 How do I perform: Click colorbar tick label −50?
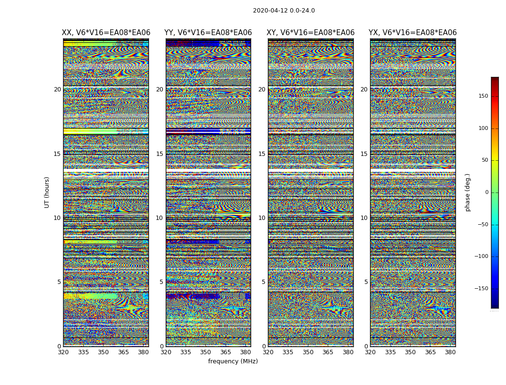(x=483, y=224)
